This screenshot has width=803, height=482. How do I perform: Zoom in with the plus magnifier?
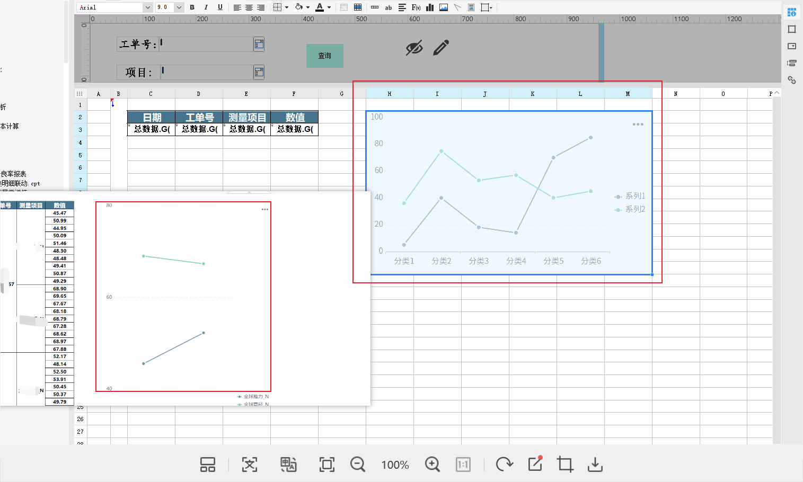pyautogui.click(x=433, y=465)
